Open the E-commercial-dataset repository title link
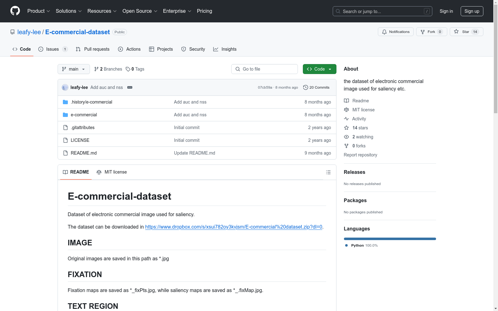Screen dimensions: 498x311 click(x=78, y=32)
